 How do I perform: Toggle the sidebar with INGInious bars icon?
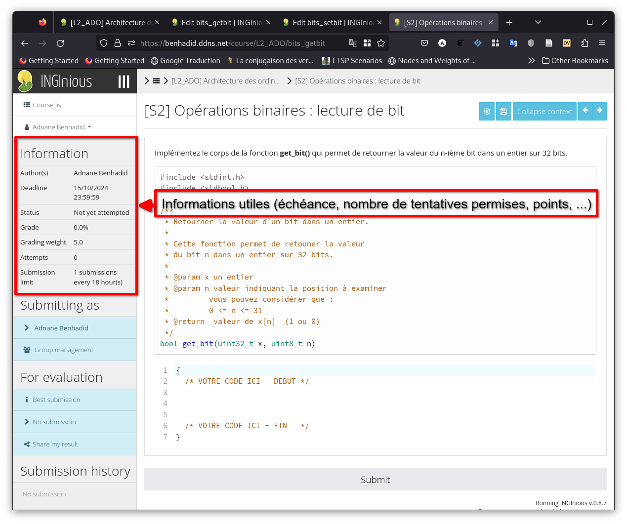pos(124,81)
